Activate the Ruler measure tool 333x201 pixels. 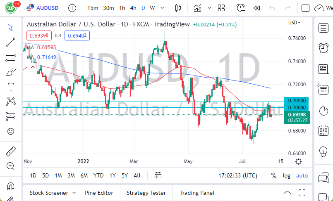tap(11, 151)
